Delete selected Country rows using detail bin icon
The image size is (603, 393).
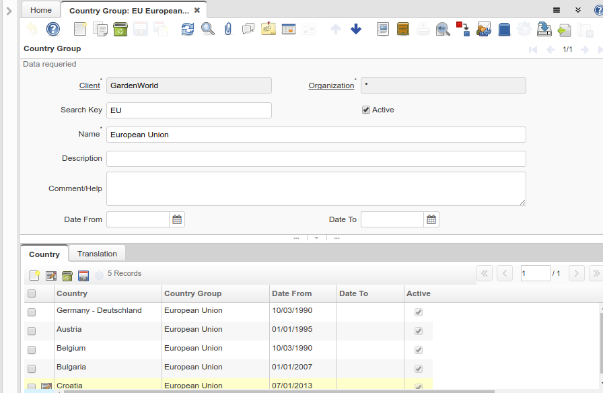click(x=67, y=275)
